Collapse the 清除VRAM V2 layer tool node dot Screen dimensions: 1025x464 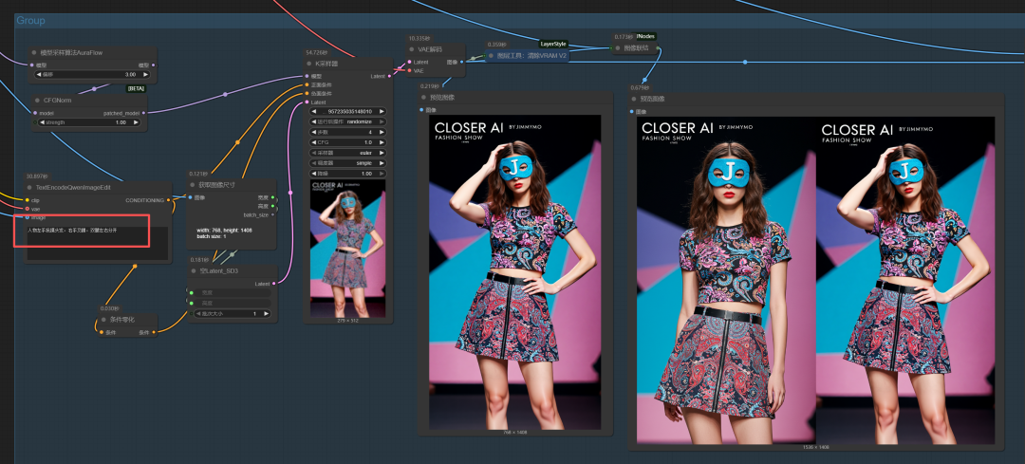(x=491, y=56)
